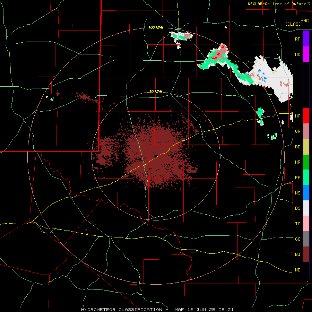Click the DS legend label
This screenshot has height=312, width=312.
297,208
